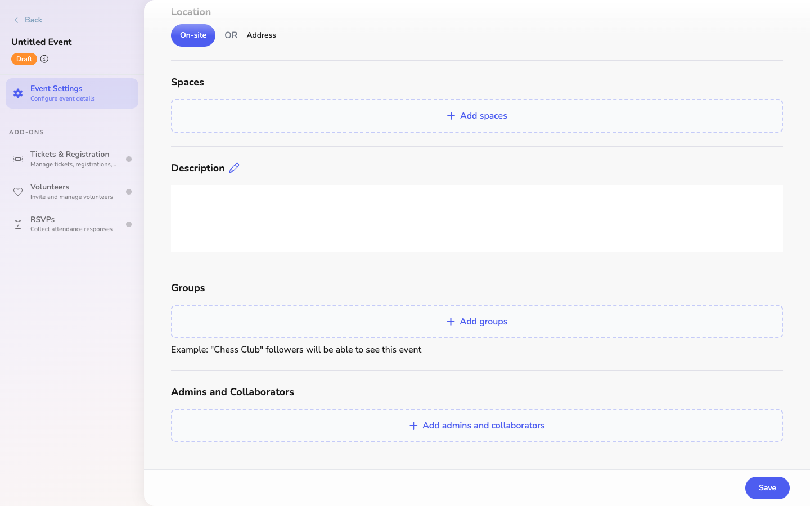Screen dimensions: 810x506
Task: Click into the Description text area
Action: [477, 219]
